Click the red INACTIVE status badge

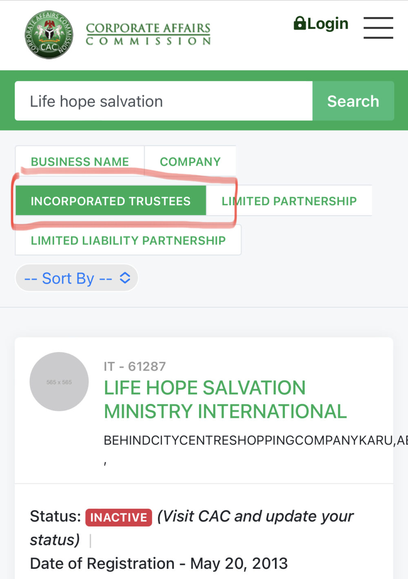[x=118, y=517]
